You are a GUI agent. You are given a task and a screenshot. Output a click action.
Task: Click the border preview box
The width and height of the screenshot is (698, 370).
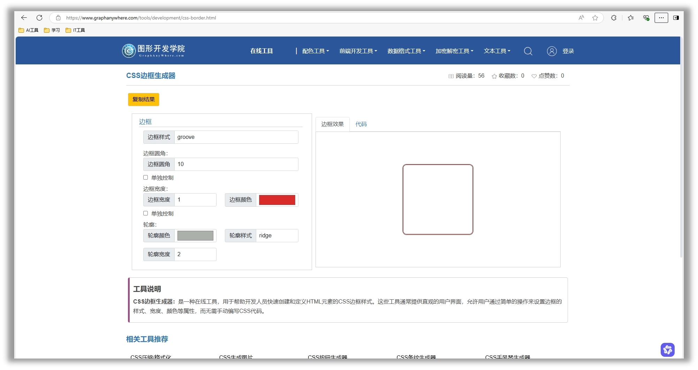pos(438,199)
